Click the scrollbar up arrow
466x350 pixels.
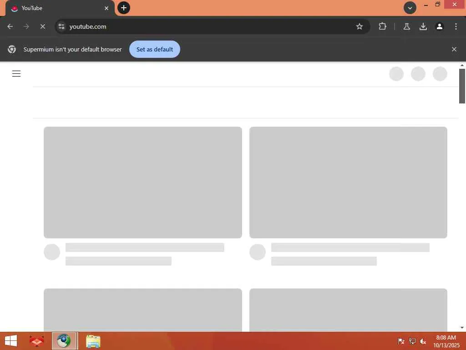coord(462,65)
